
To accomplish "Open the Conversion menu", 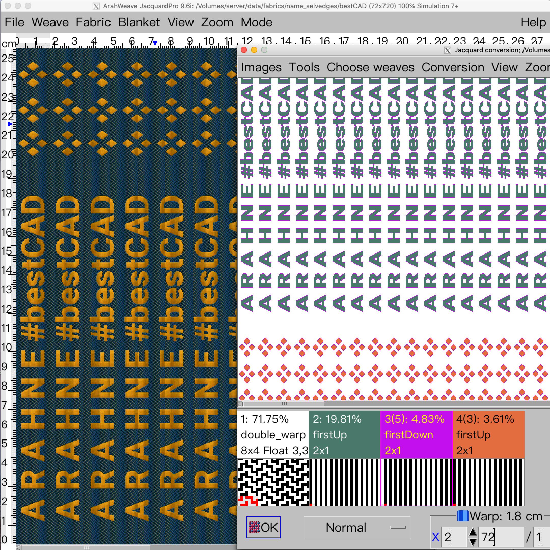I will tap(453, 67).
